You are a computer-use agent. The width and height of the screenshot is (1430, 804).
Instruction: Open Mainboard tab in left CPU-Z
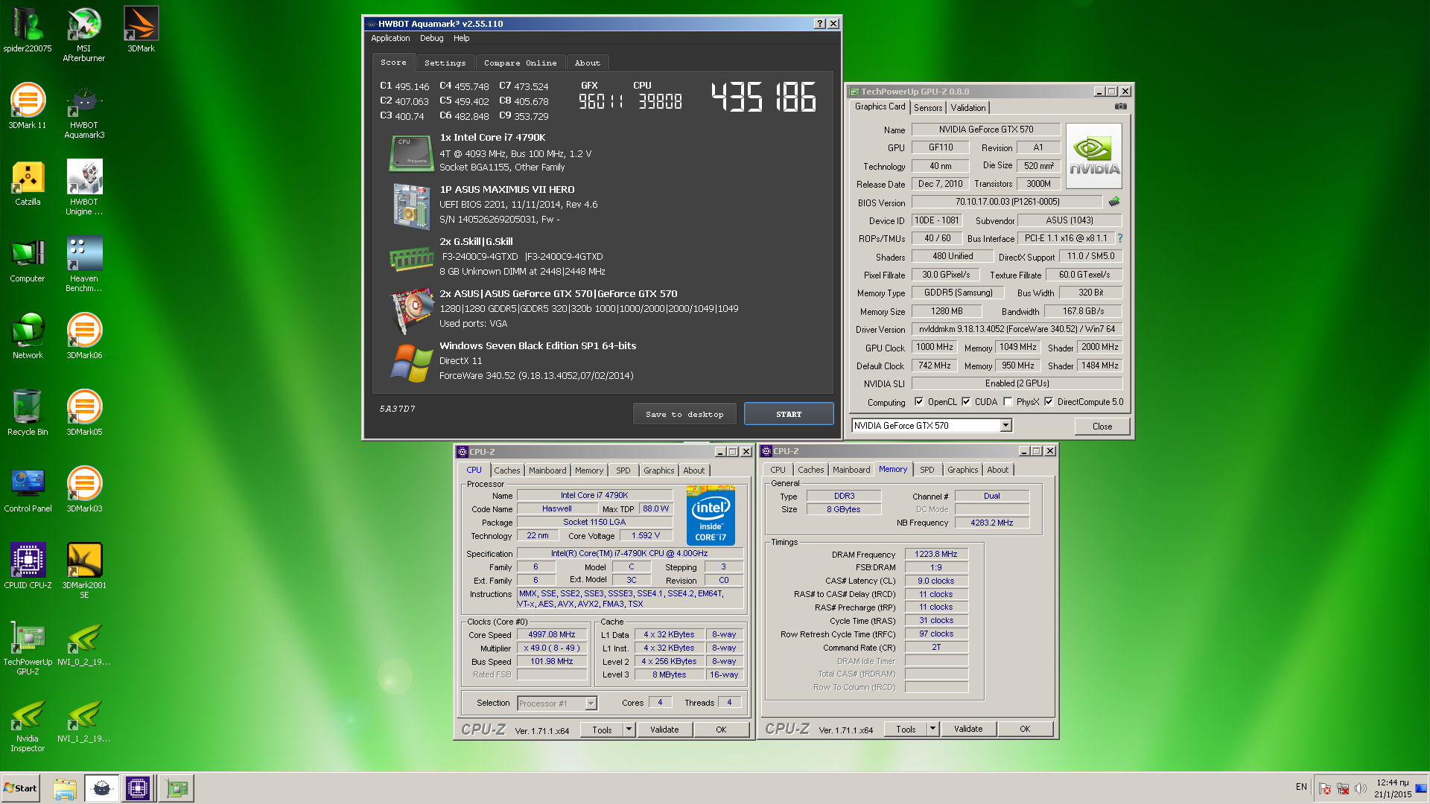547,470
